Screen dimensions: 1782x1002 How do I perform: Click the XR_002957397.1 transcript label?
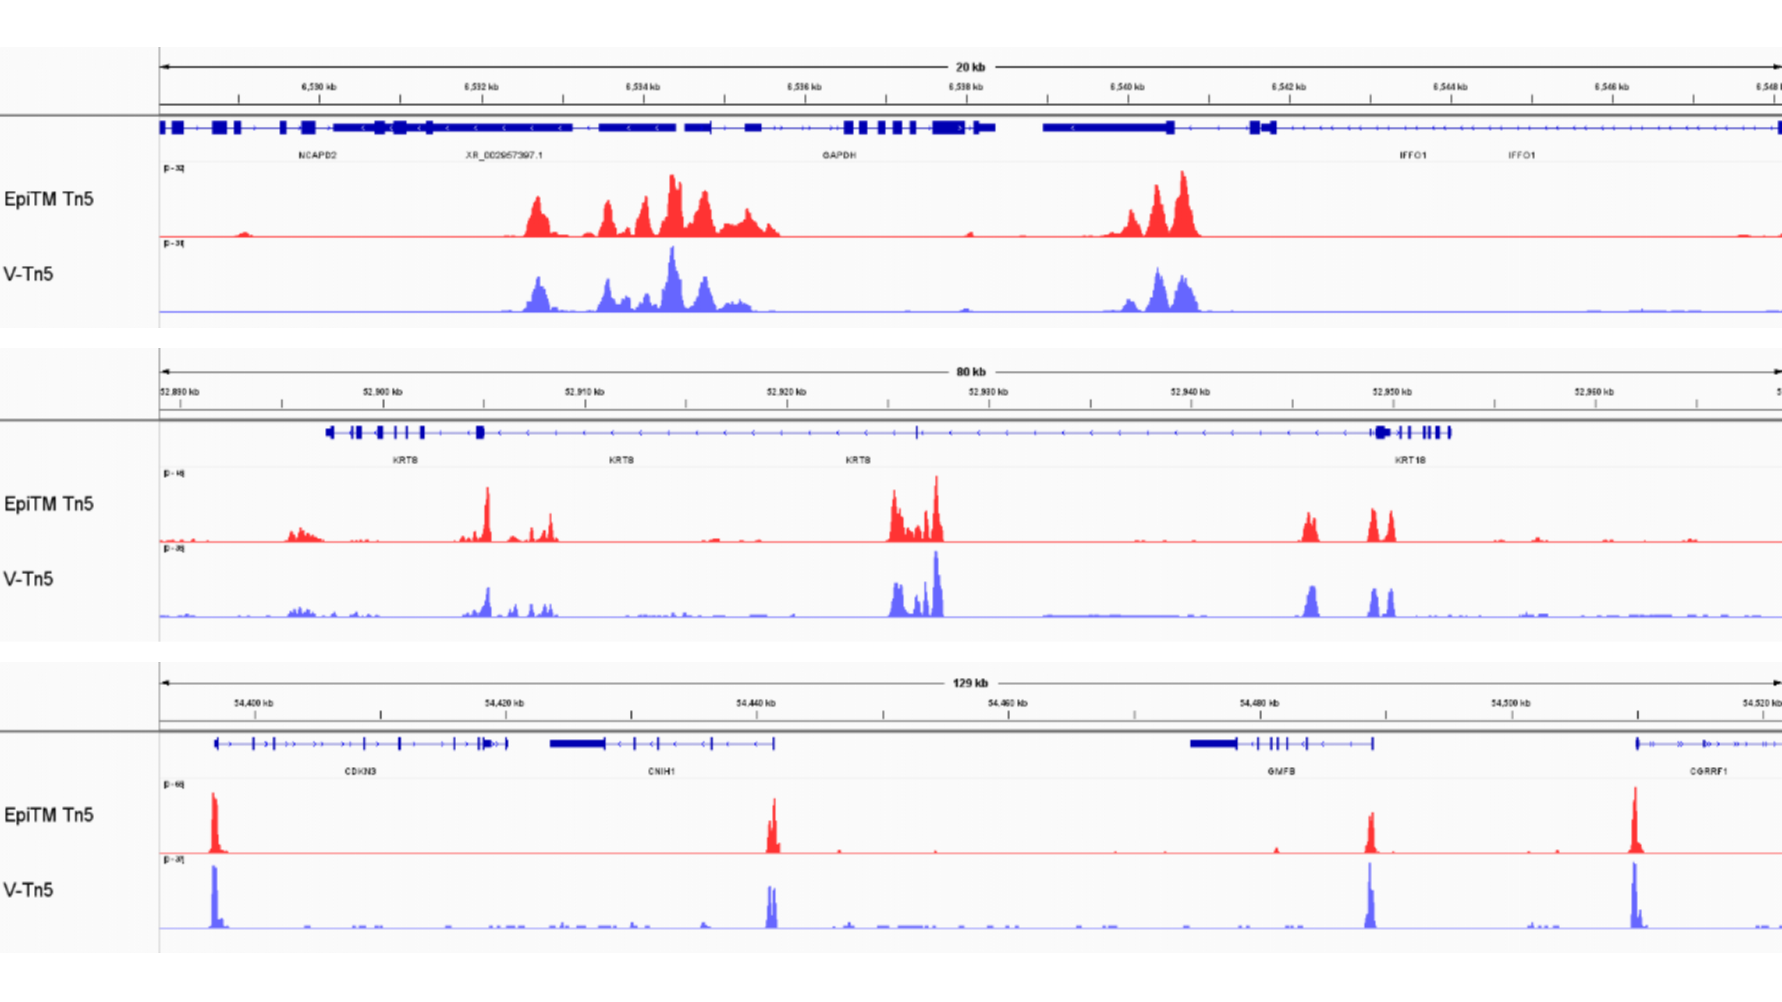point(504,155)
